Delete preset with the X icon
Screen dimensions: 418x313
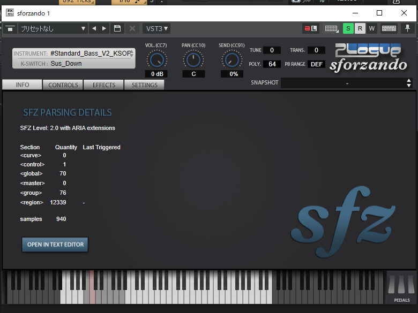tap(132, 28)
